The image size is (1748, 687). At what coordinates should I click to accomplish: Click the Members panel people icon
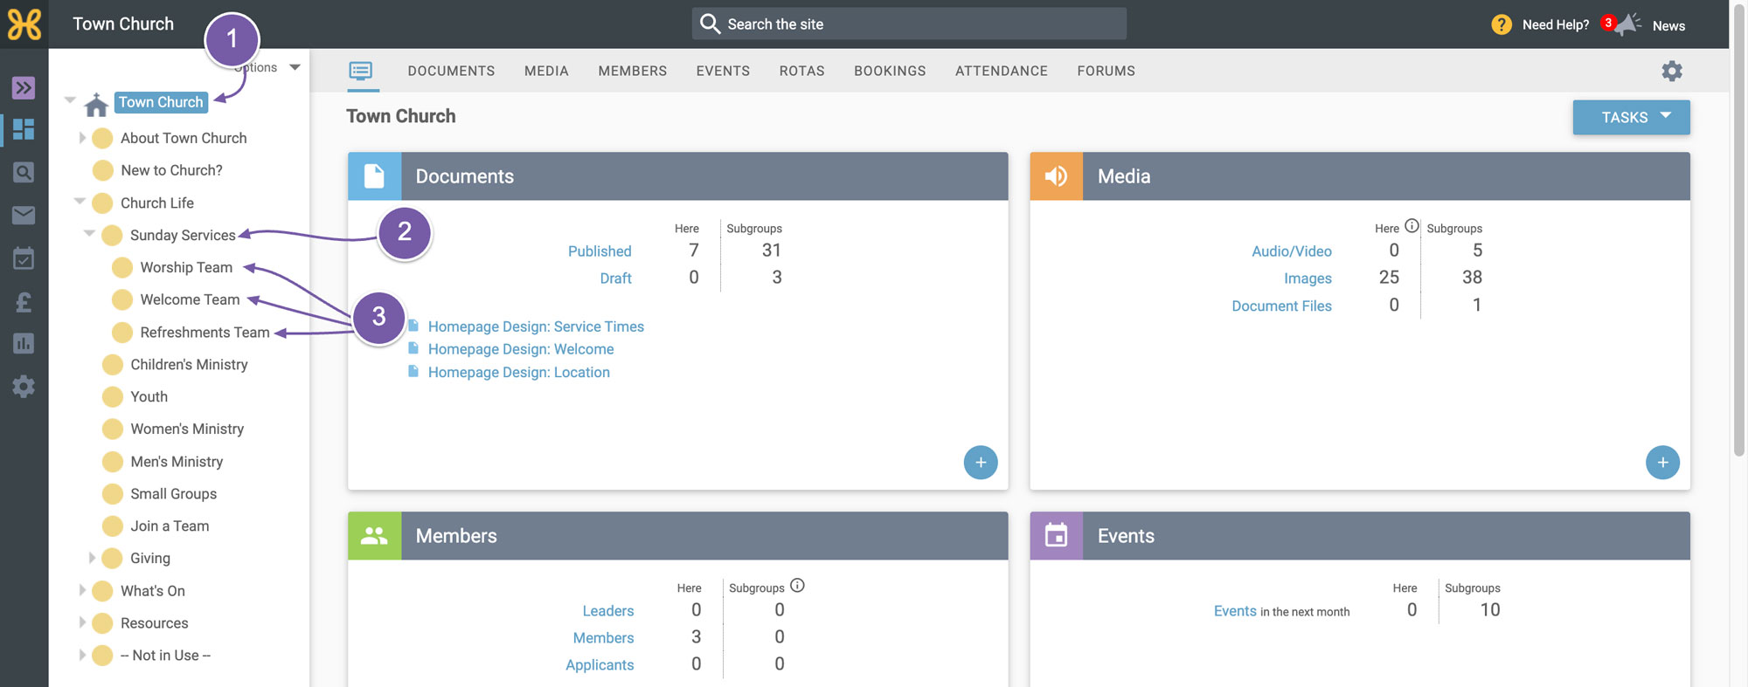(374, 536)
